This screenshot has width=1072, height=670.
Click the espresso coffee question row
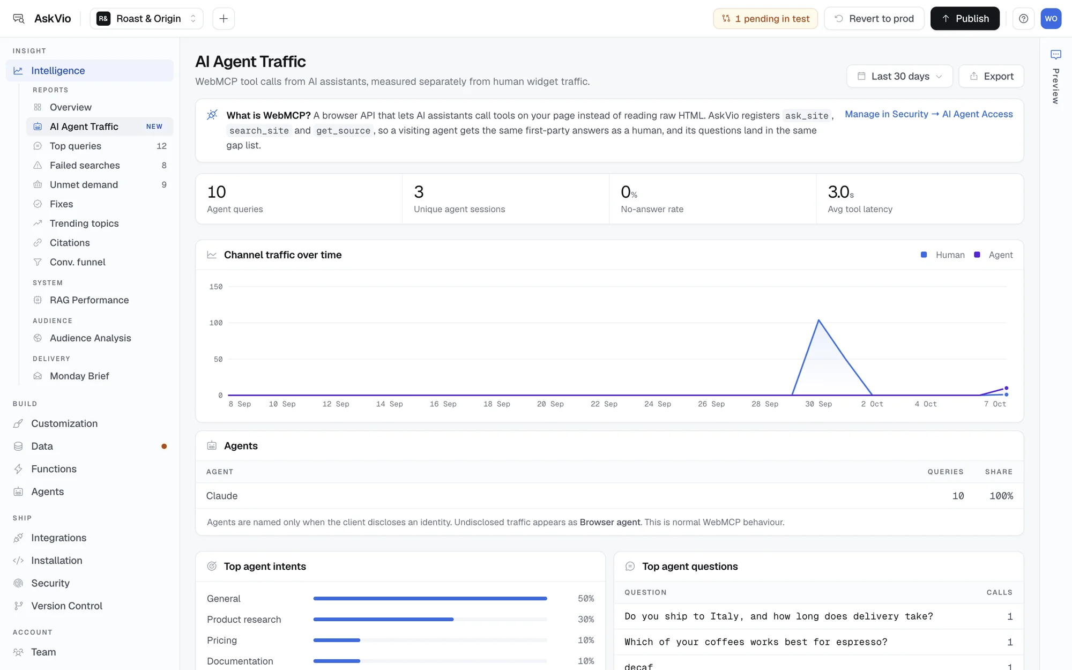[818, 642]
